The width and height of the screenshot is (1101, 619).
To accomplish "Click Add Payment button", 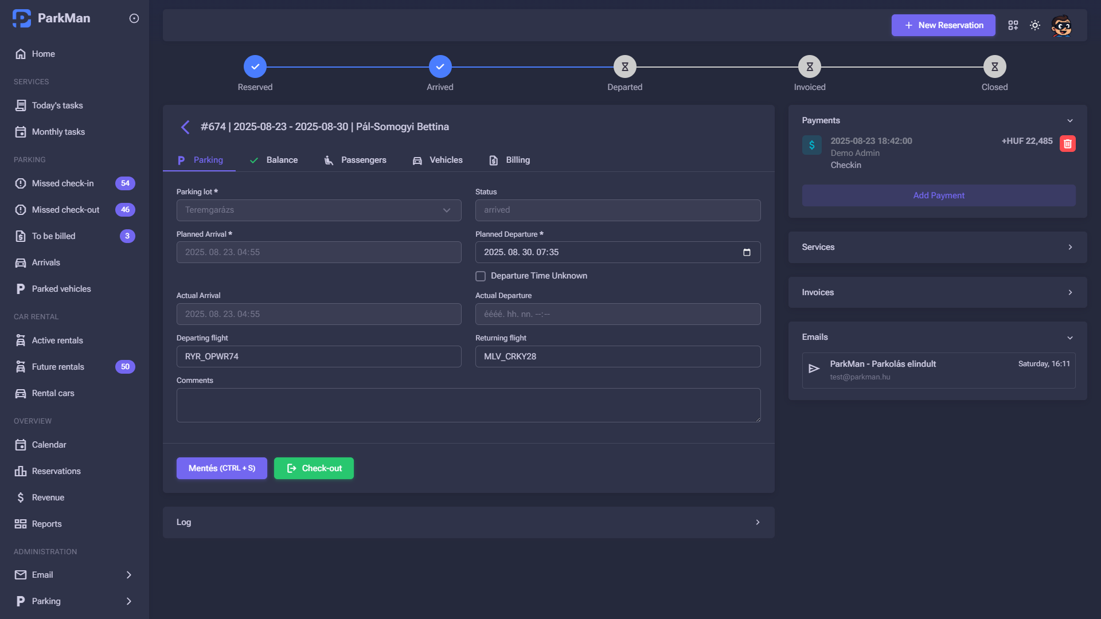I will tap(939, 195).
